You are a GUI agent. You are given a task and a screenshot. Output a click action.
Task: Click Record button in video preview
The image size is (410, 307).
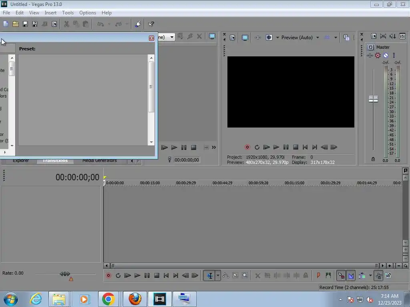point(247,147)
